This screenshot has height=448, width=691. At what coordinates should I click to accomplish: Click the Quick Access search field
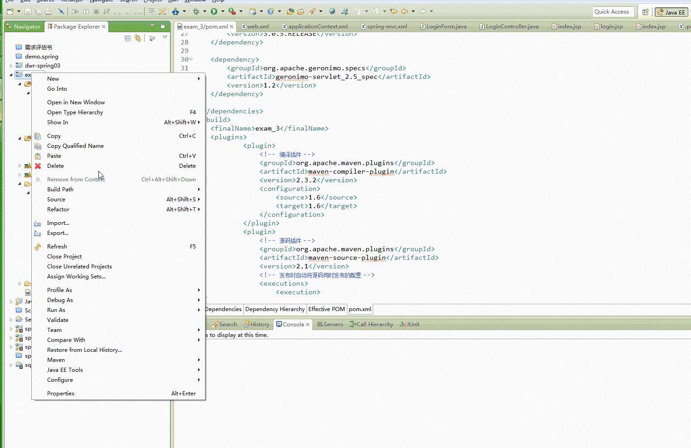(x=613, y=12)
